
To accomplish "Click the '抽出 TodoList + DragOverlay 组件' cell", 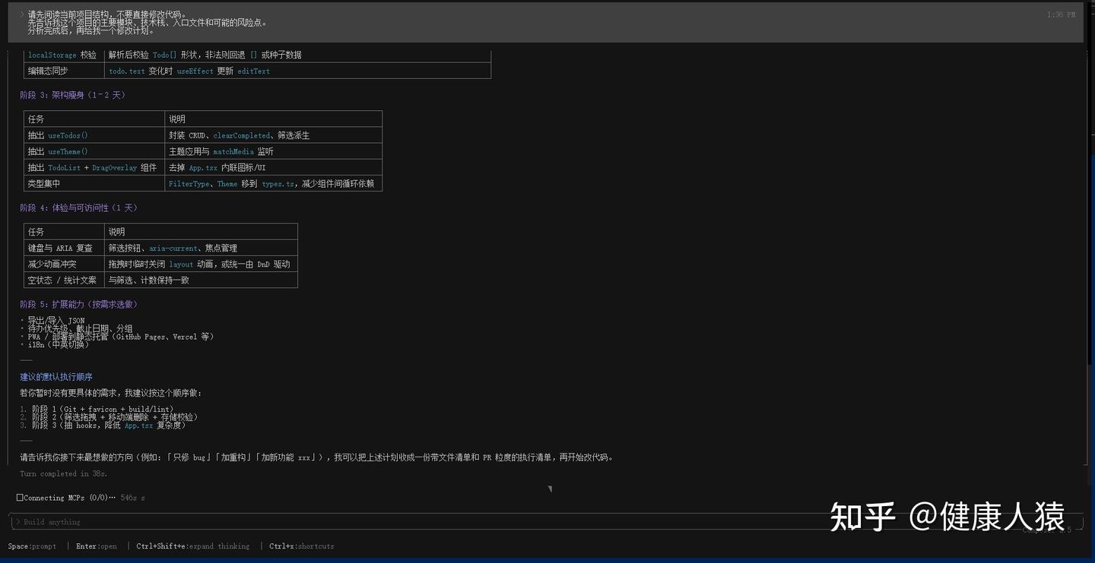I will pos(94,167).
